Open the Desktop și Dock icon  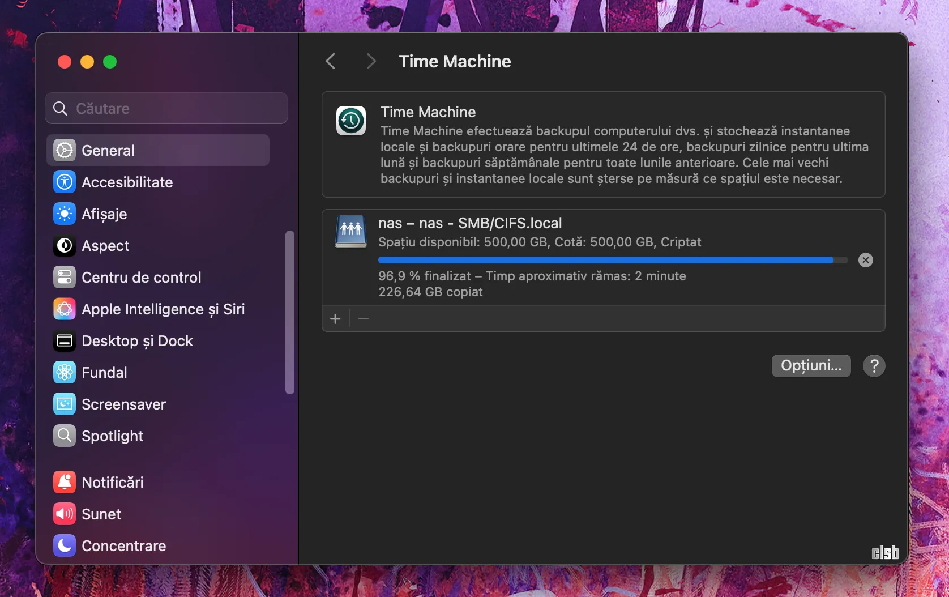tap(65, 340)
